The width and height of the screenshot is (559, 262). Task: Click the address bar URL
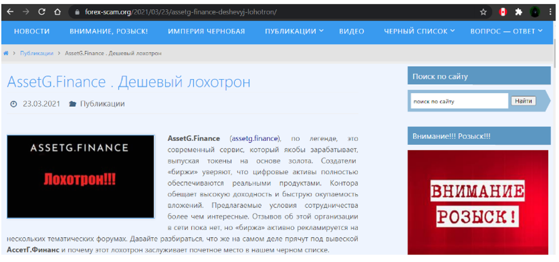[181, 12]
